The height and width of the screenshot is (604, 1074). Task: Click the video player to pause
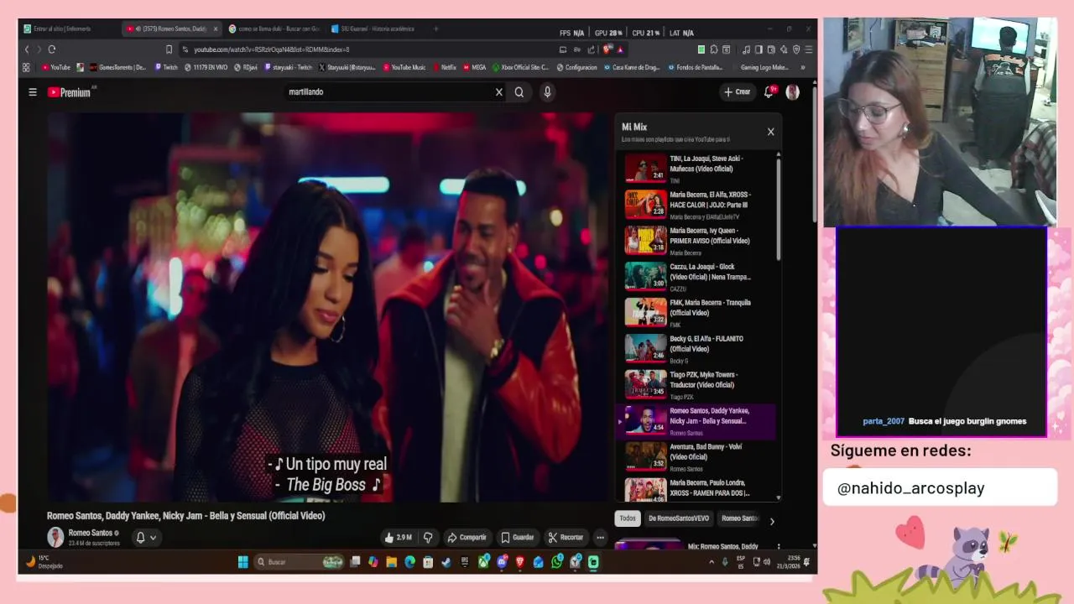pyautogui.click(x=328, y=307)
